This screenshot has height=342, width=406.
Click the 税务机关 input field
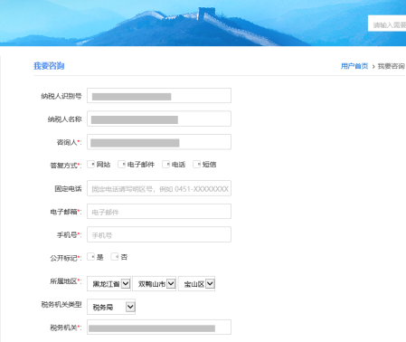pyautogui.click(x=159, y=328)
